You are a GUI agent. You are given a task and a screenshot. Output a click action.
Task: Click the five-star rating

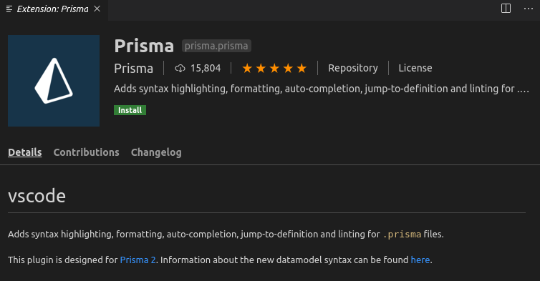[x=274, y=68]
